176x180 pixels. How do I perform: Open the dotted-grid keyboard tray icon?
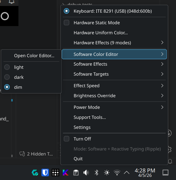[x=55, y=172]
